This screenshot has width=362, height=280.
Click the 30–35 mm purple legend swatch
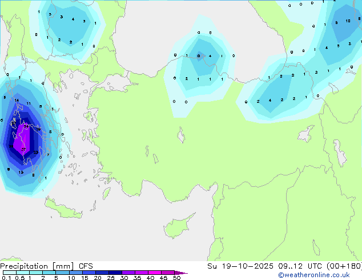click(128, 273)
